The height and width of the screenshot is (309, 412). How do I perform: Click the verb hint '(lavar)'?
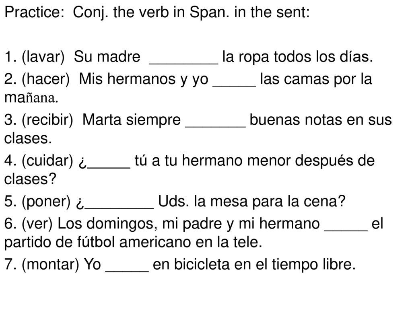click(43, 57)
